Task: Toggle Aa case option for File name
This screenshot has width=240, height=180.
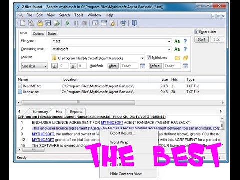Action: (177, 41)
